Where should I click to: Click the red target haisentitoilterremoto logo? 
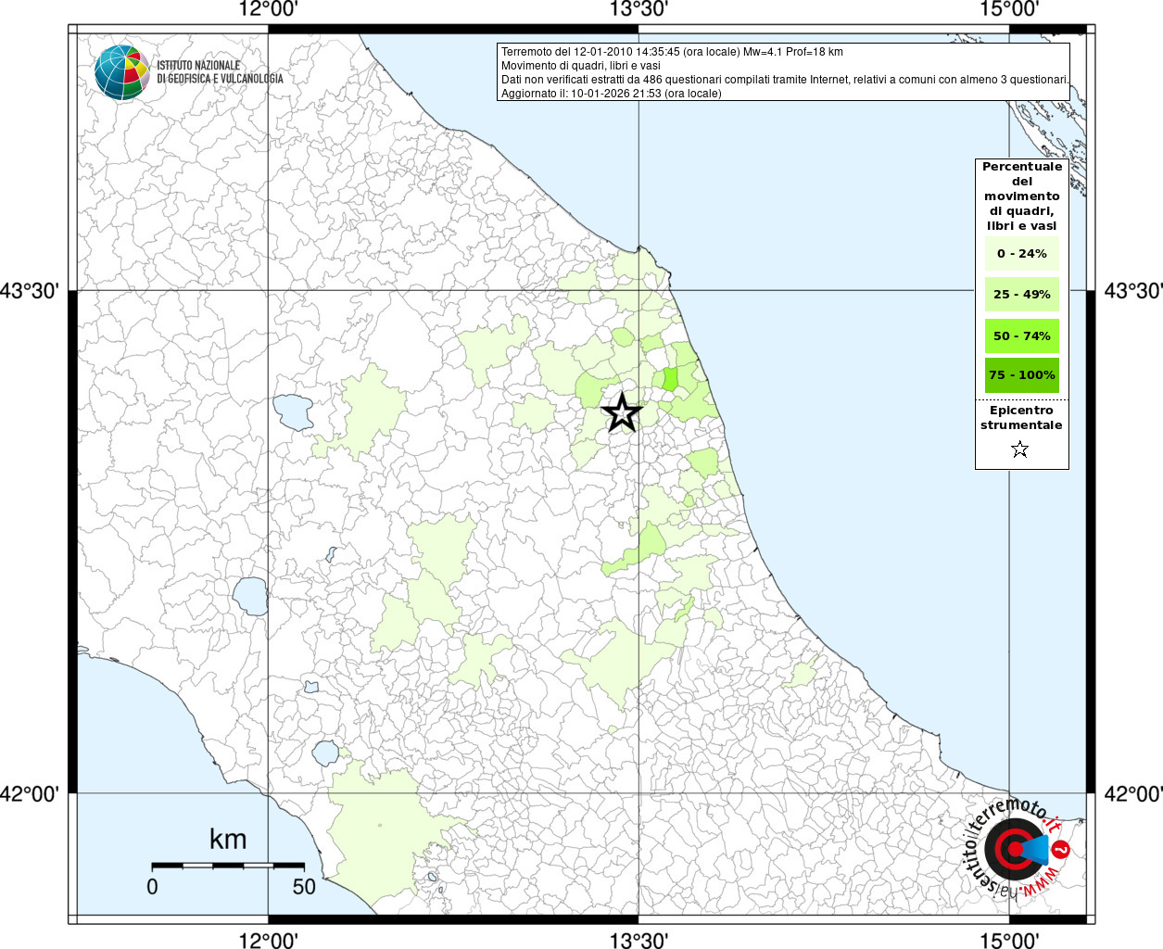tap(1015, 849)
